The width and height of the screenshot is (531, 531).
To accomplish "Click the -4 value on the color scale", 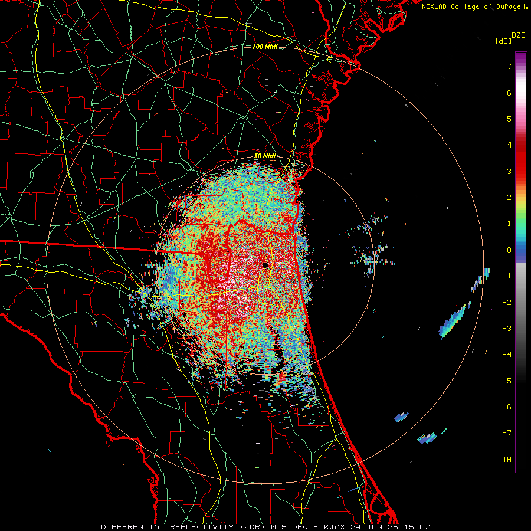I will 507,355.
